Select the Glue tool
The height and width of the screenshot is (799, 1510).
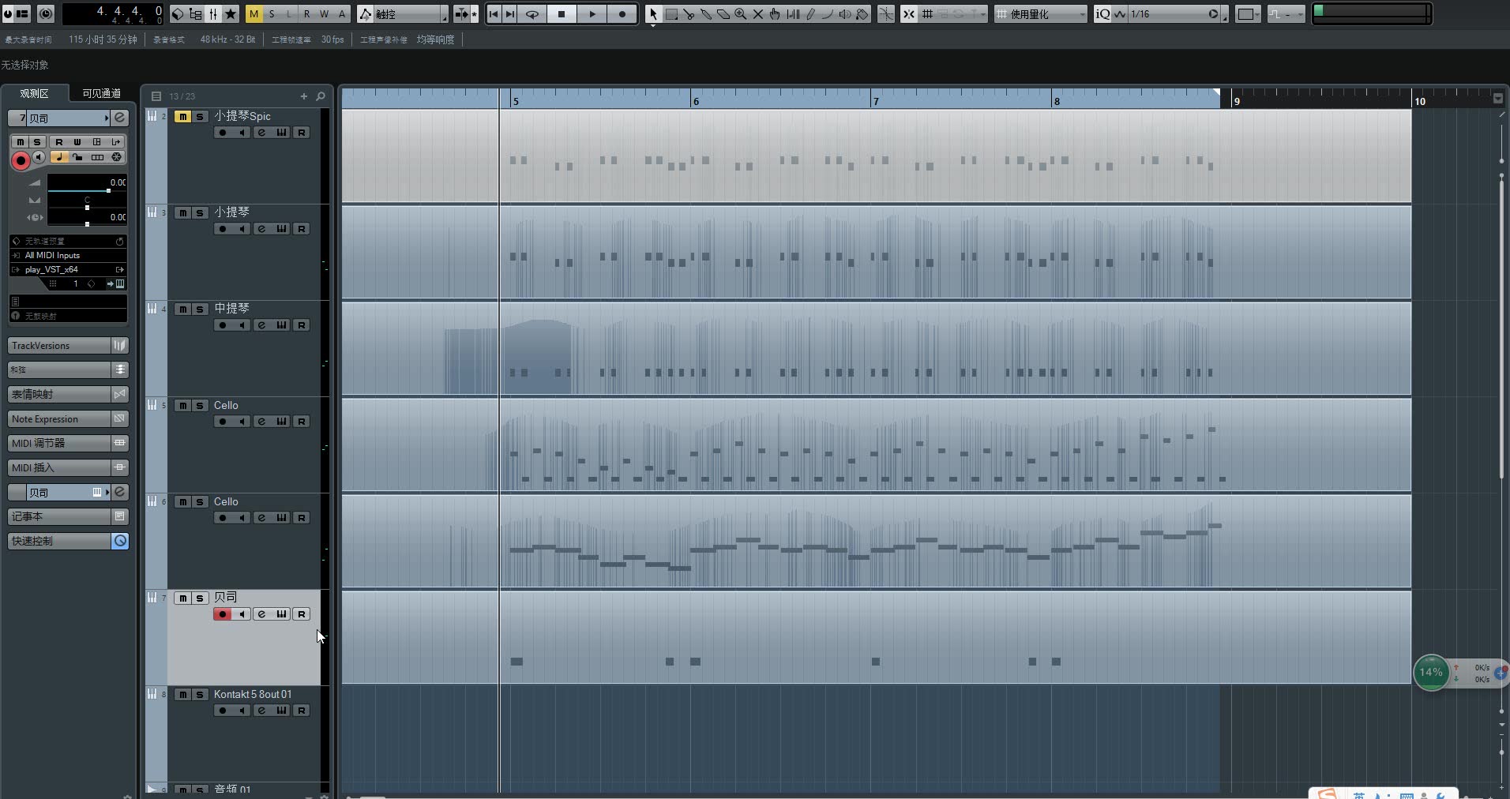[706, 14]
